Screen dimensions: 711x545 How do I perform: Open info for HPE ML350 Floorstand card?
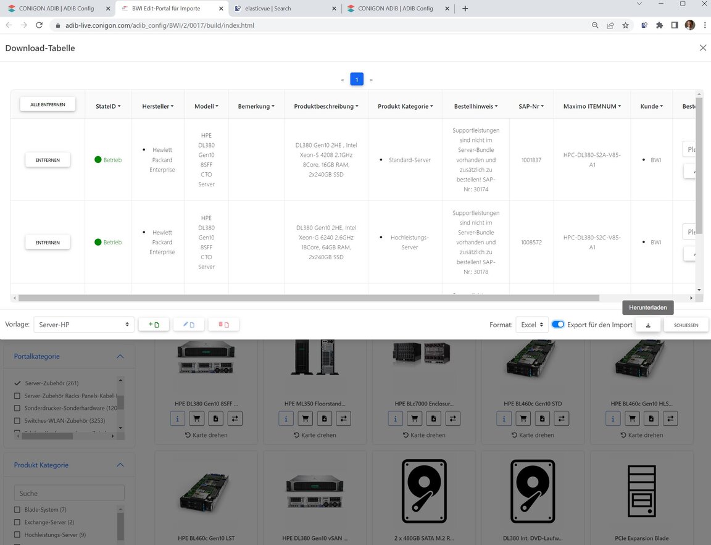point(286,418)
